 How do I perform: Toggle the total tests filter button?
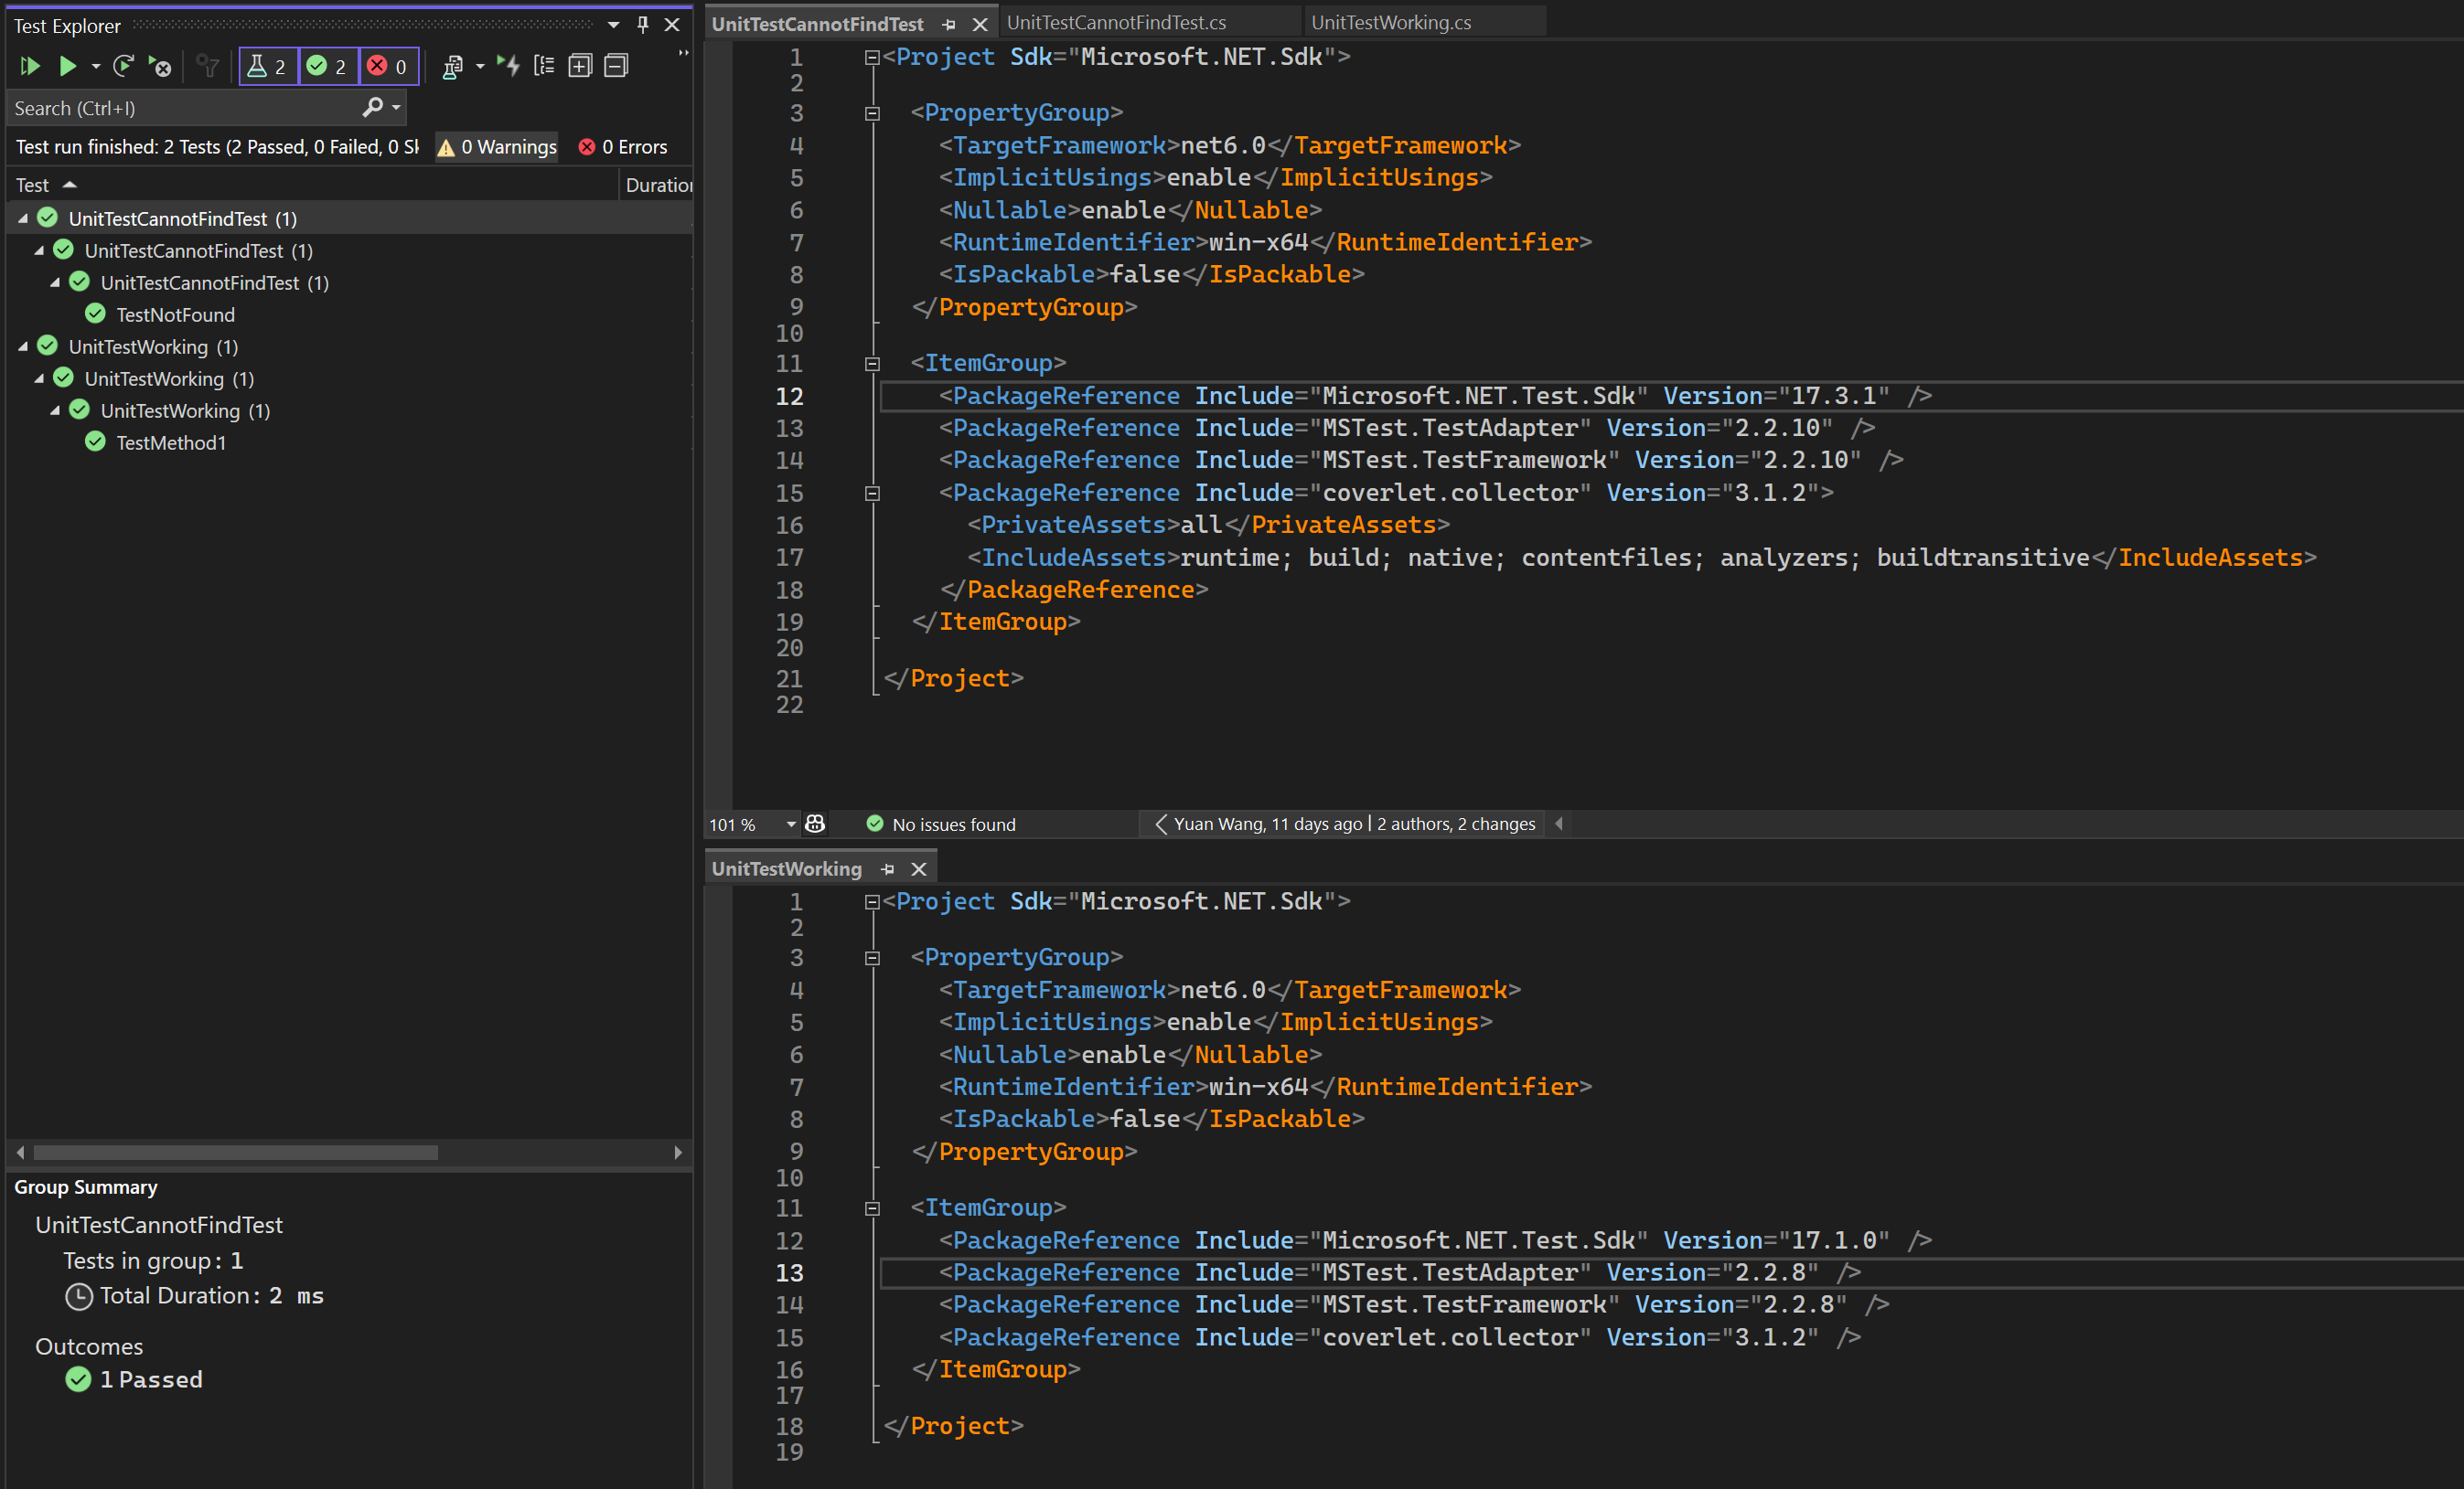point(267,66)
